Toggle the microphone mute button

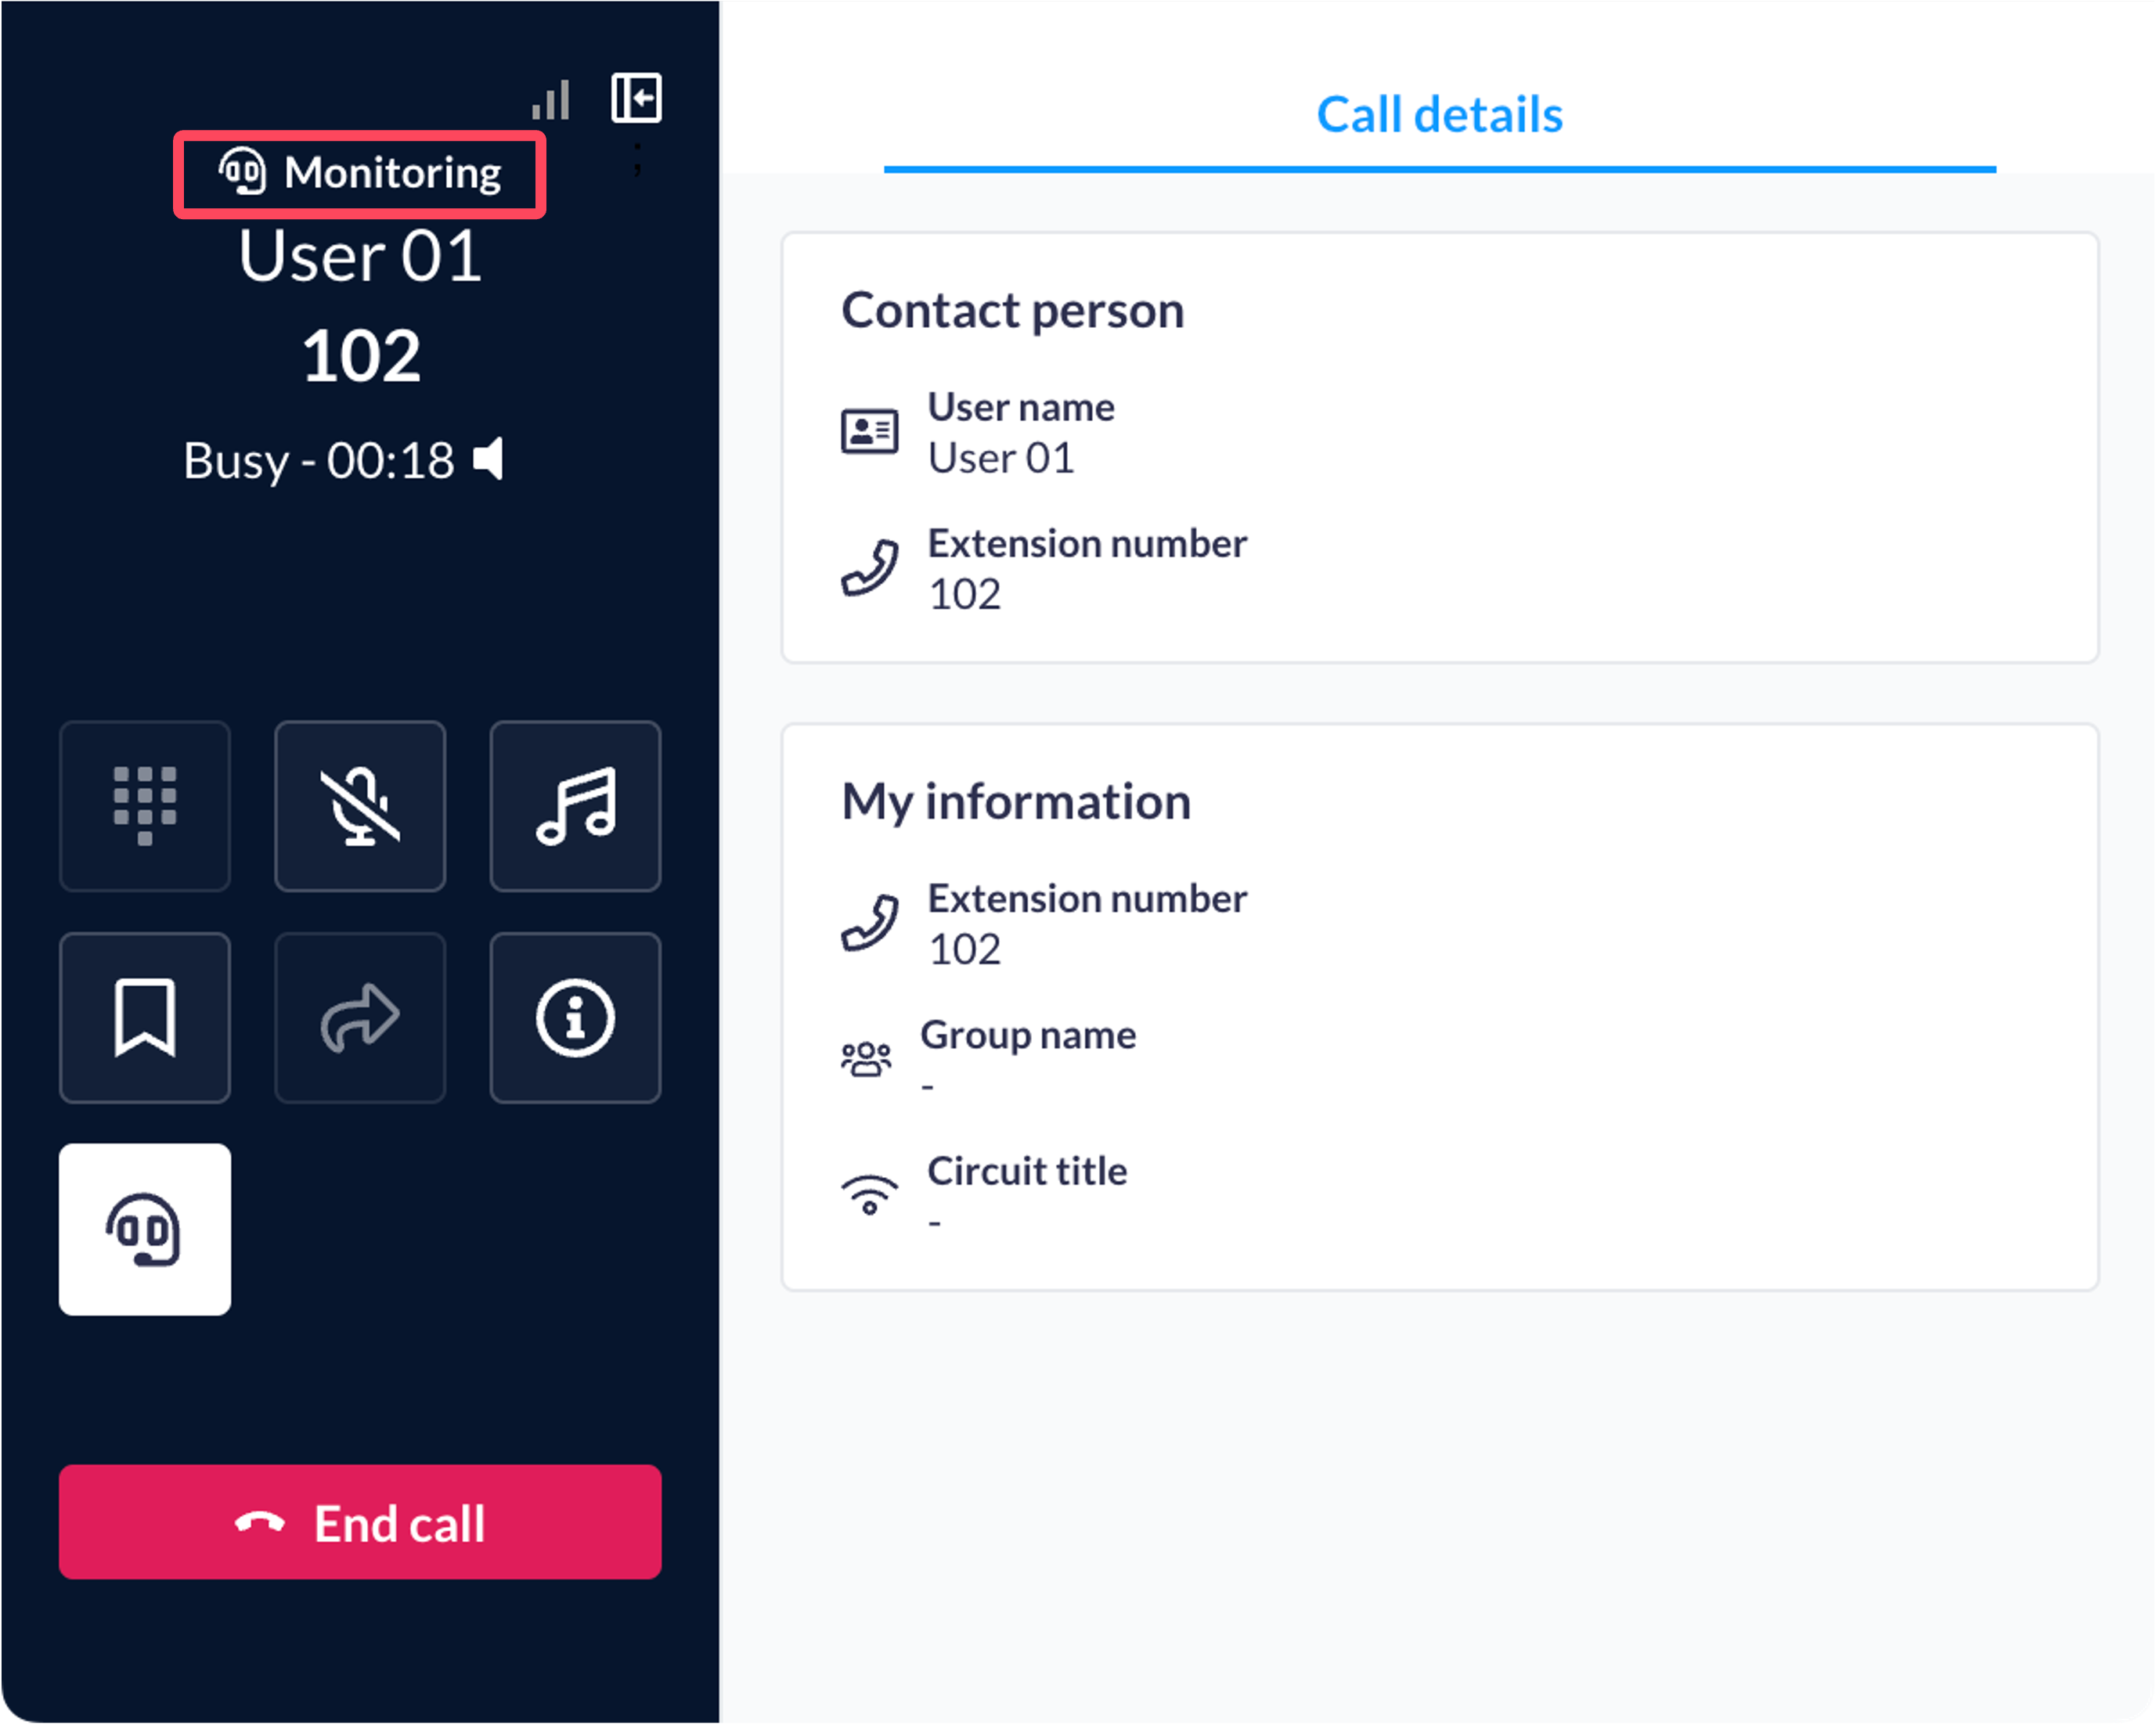click(x=360, y=806)
